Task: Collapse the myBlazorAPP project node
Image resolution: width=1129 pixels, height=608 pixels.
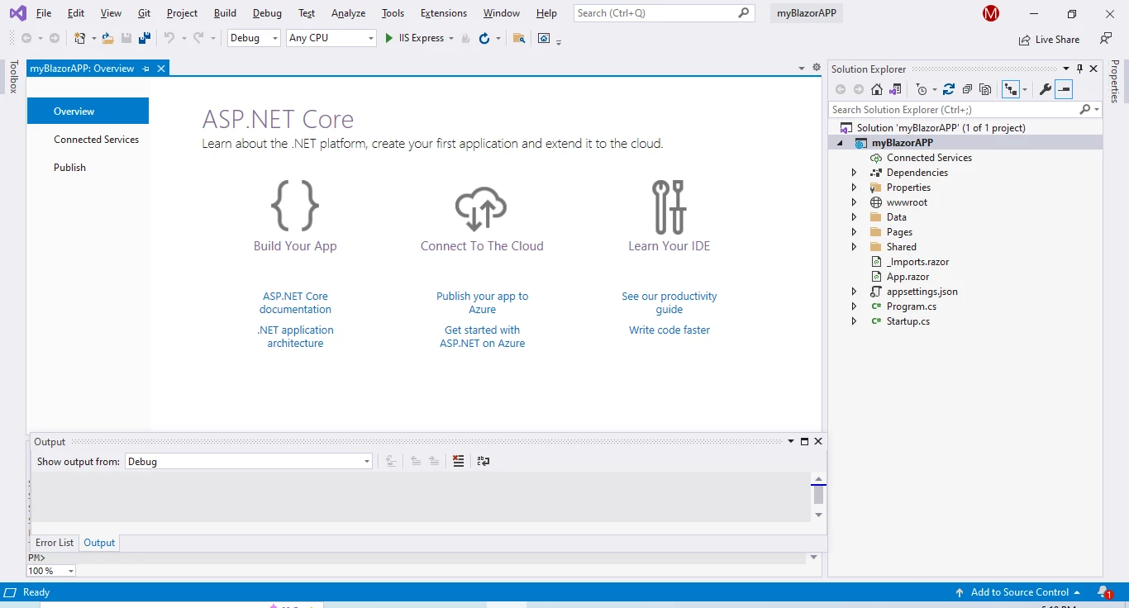Action: [841, 143]
